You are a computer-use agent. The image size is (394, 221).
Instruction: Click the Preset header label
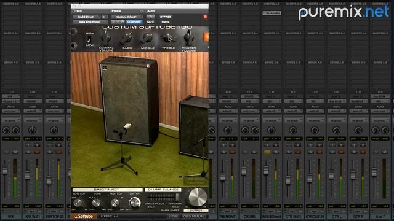tap(116, 11)
